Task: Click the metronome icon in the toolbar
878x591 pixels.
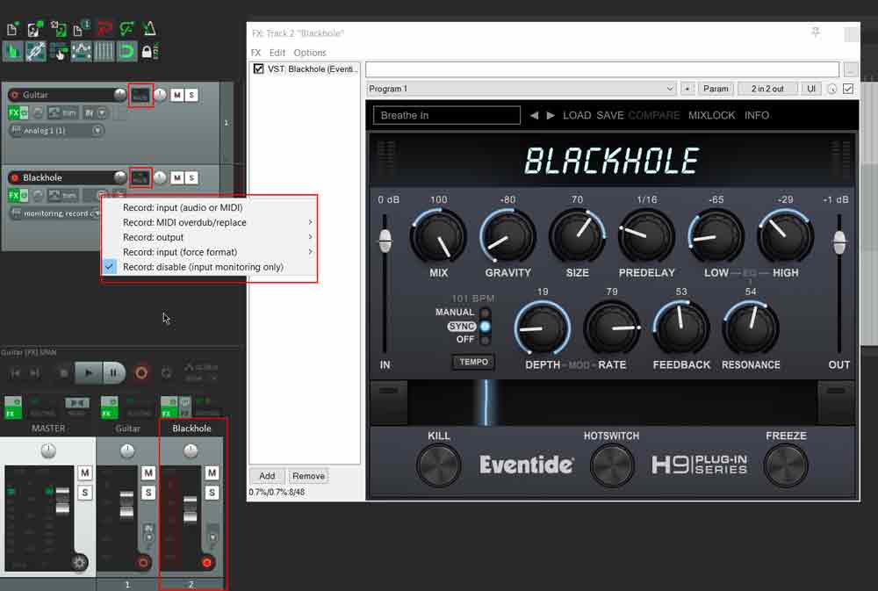Action: pyautogui.click(x=150, y=29)
